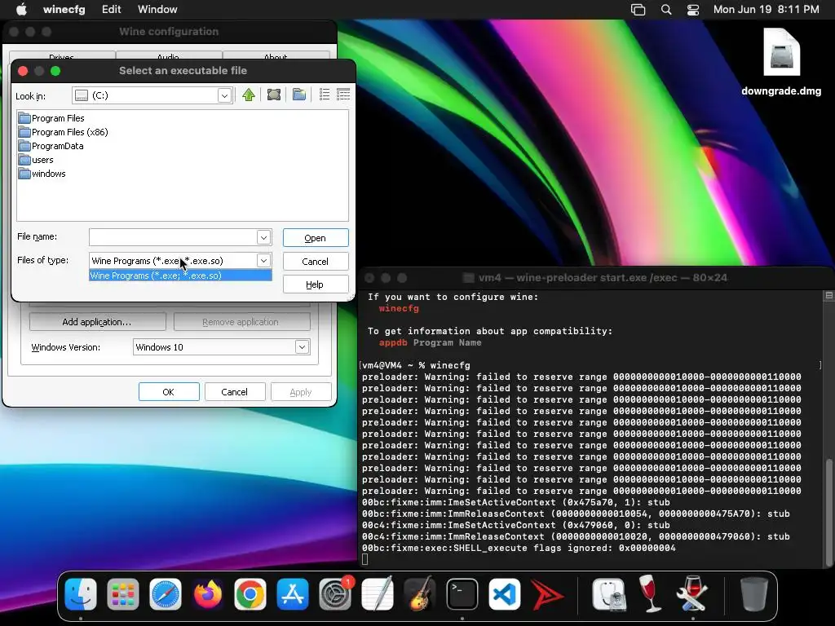Click the Terminal window scrollbar
This screenshot has width=835, height=626.
click(828, 512)
